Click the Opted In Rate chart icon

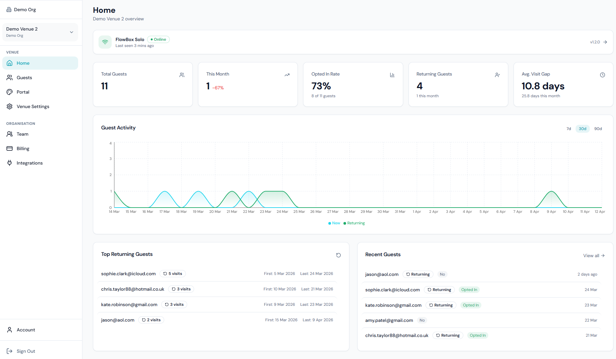point(392,75)
